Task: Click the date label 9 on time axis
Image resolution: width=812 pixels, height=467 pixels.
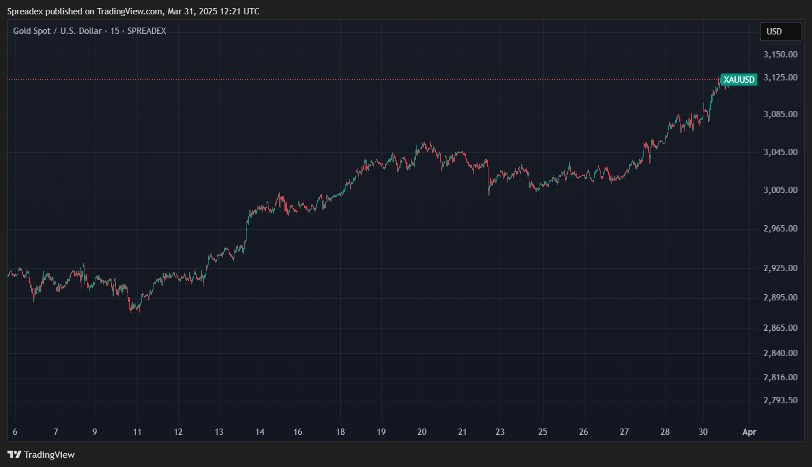Action: pyautogui.click(x=95, y=432)
